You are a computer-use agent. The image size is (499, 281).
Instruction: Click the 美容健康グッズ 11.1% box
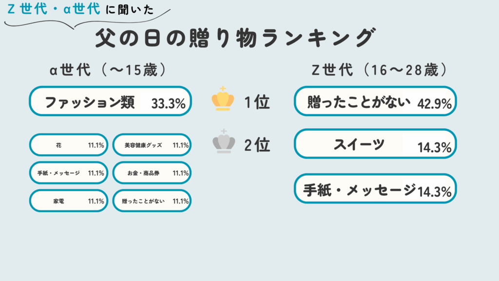pos(152,144)
